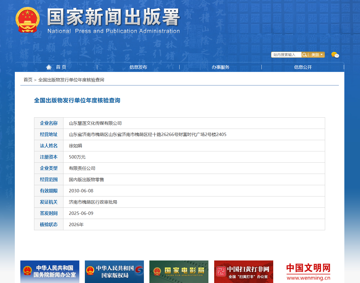Click the 企业名称 row label
The image size is (360, 283).
(49, 123)
